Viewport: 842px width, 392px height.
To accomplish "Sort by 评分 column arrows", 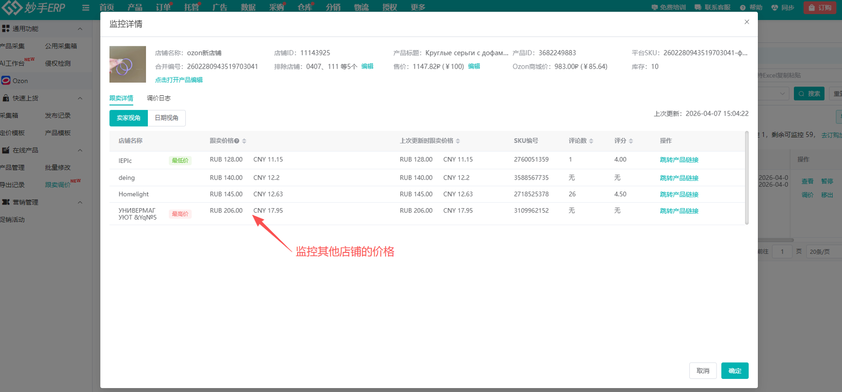I will pyautogui.click(x=631, y=141).
